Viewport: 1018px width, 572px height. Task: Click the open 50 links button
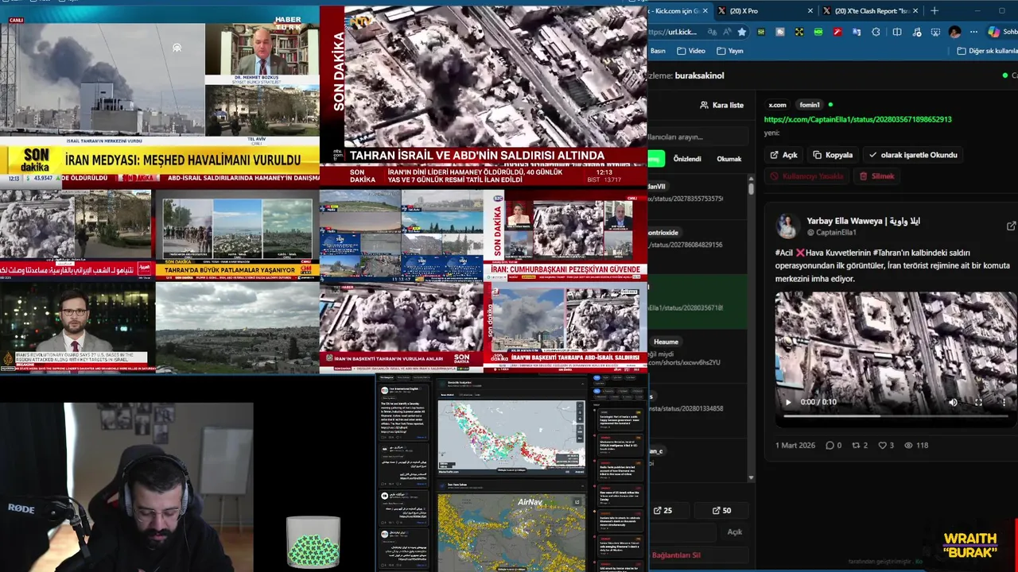click(x=721, y=511)
